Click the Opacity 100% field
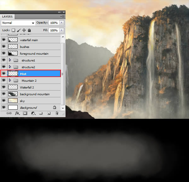189x182 pixels. click(x=54, y=23)
